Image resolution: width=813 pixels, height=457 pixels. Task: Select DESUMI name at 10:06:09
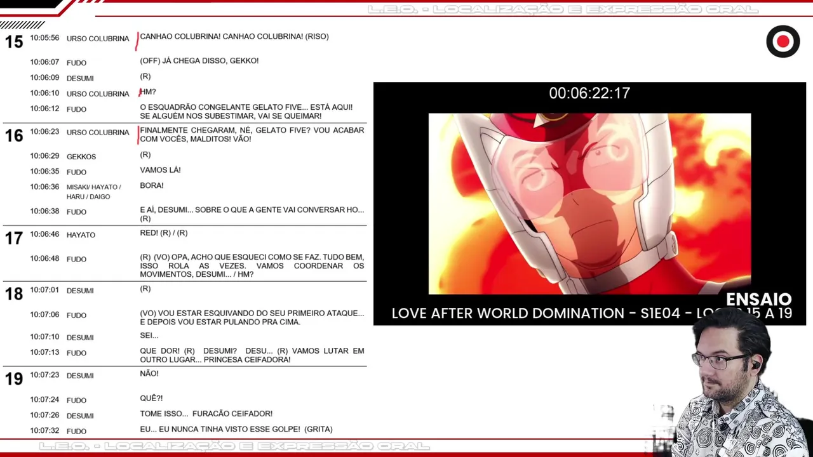point(80,78)
